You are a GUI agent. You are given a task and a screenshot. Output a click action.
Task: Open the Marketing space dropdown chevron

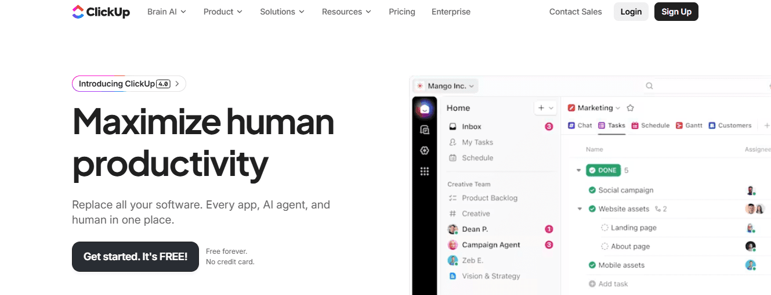(618, 108)
